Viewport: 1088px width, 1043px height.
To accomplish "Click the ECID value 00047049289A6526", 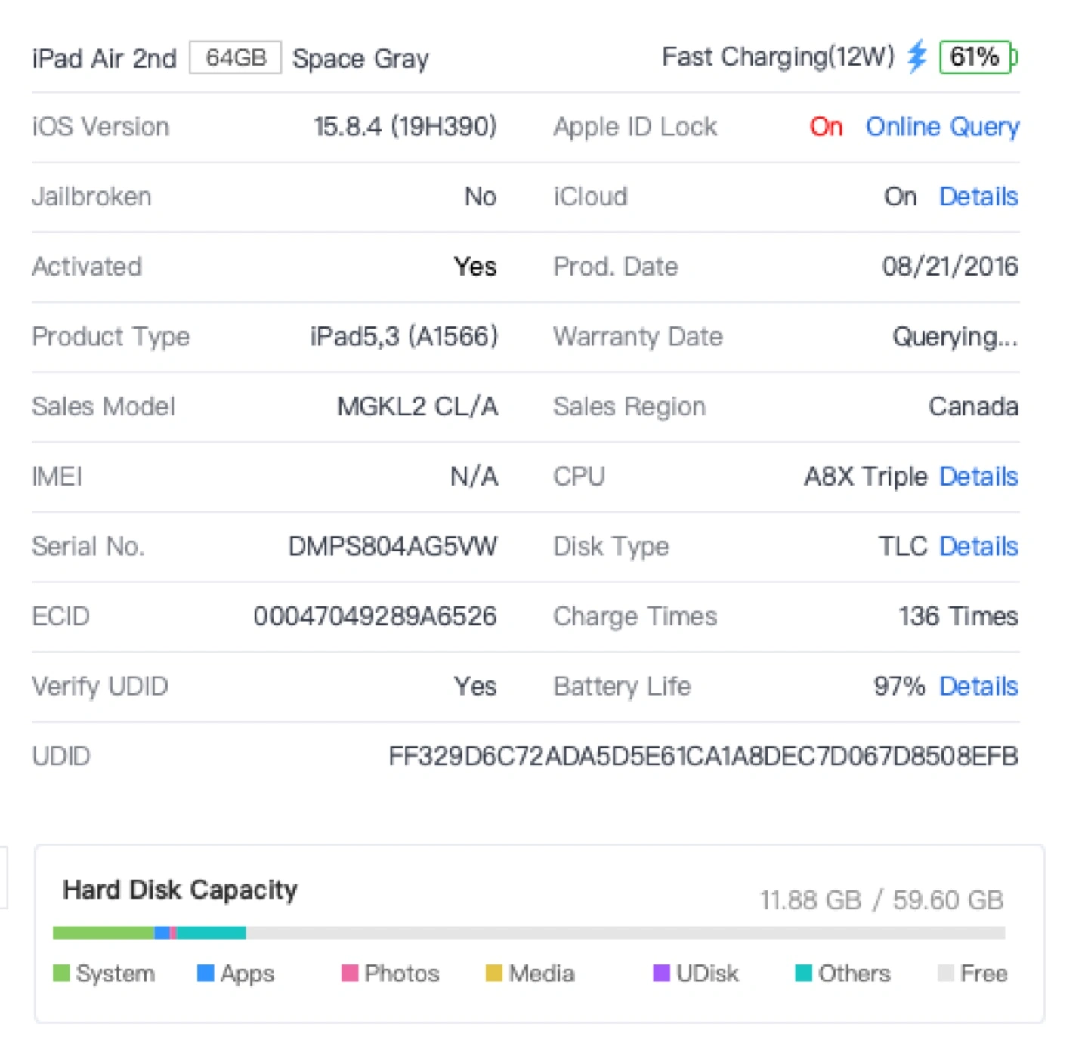I will pyautogui.click(x=375, y=616).
